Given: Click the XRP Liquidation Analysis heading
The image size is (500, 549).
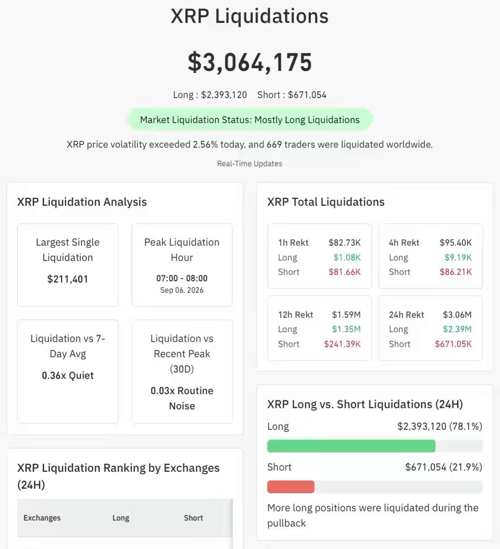Looking at the screenshot, I should coord(82,202).
